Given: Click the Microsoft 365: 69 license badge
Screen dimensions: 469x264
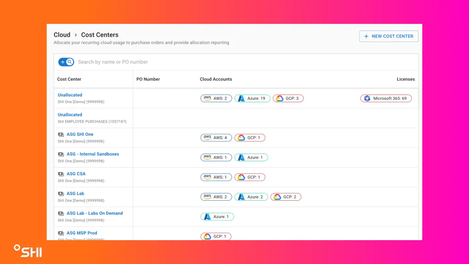Looking at the screenshot, I should [386, 98].
